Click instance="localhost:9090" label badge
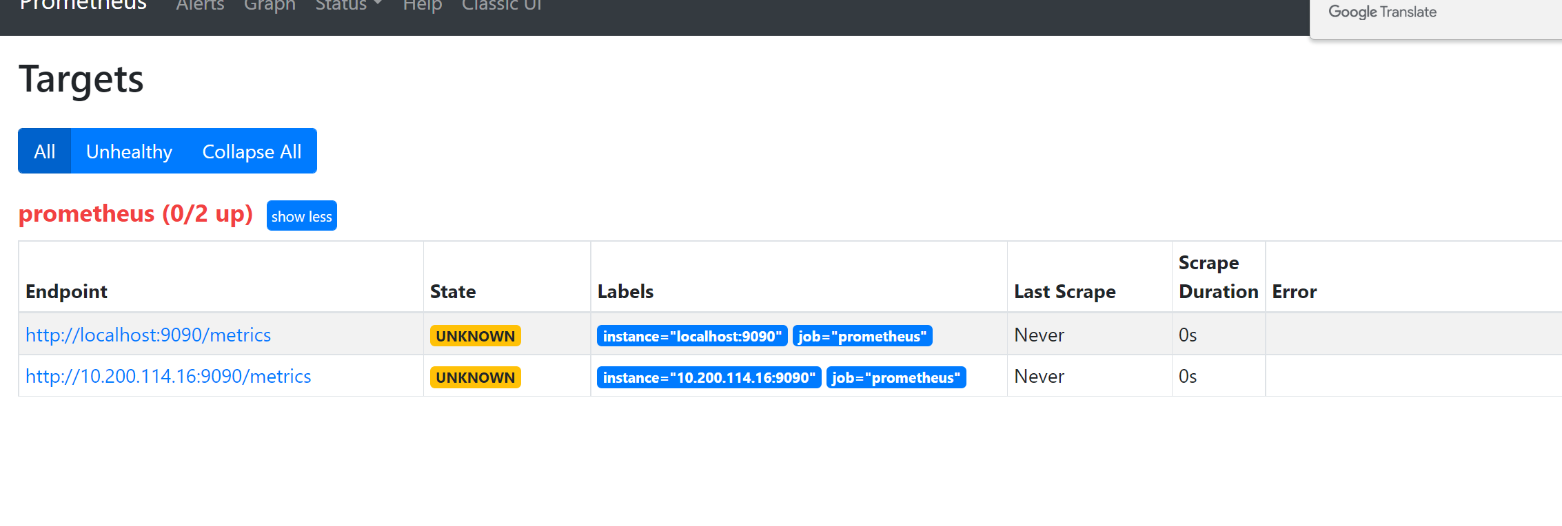Image resolution: width=1562 pixels, height=526 pixels. tap(692, 336)
